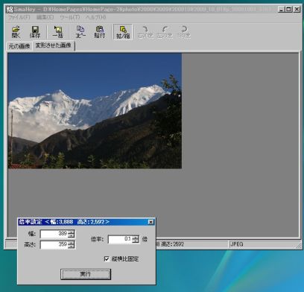The width and height of the screenshot is (304, 292).
Task: Close the 倍率設定 dialog
Action: coord(151,222)
